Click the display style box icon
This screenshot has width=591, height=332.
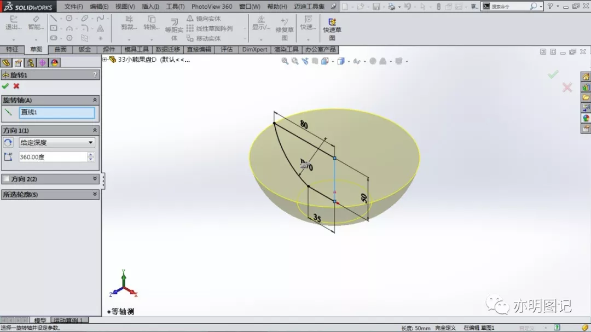click(341, 61)
